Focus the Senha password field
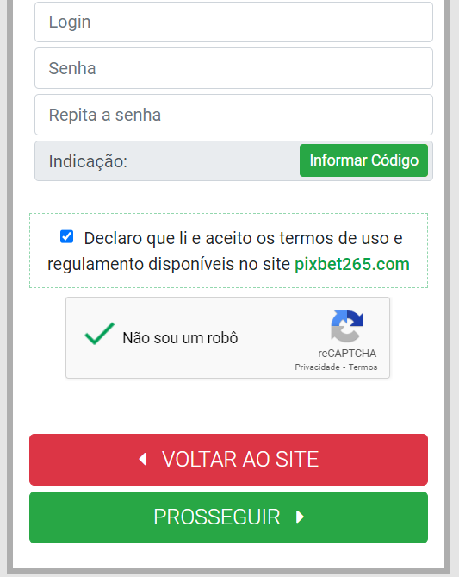 pyautogui.click(x=233, y=68)
